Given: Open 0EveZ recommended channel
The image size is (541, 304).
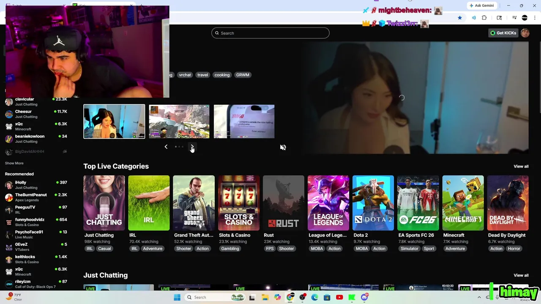Looking at the screenshot, I should (36, 247).
